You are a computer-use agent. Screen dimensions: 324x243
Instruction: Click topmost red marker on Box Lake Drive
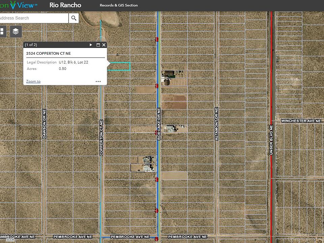pyautogui.click(x=157, y=39)
